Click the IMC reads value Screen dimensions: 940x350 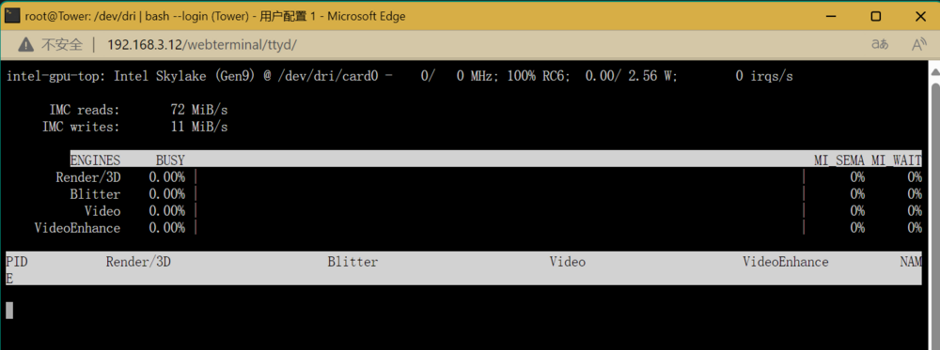(199, 110)
